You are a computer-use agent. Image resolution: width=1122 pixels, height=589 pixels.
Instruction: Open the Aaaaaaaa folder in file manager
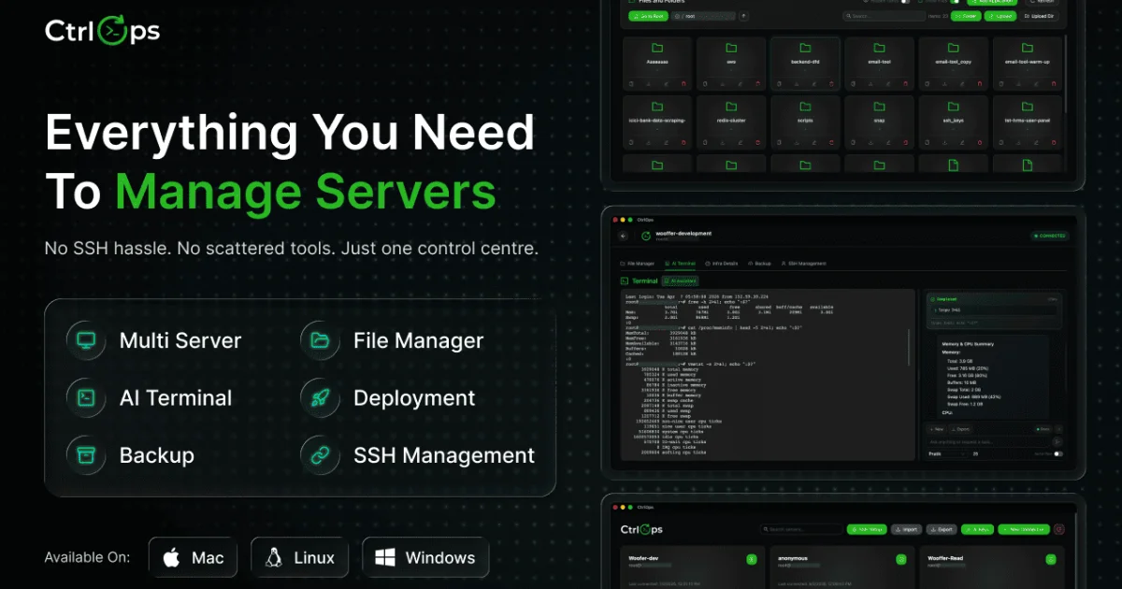[x=657, y=64]
